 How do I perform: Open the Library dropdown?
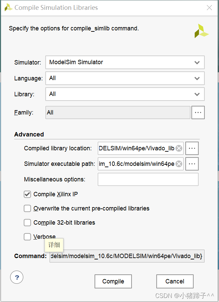[x=125, y=94]
